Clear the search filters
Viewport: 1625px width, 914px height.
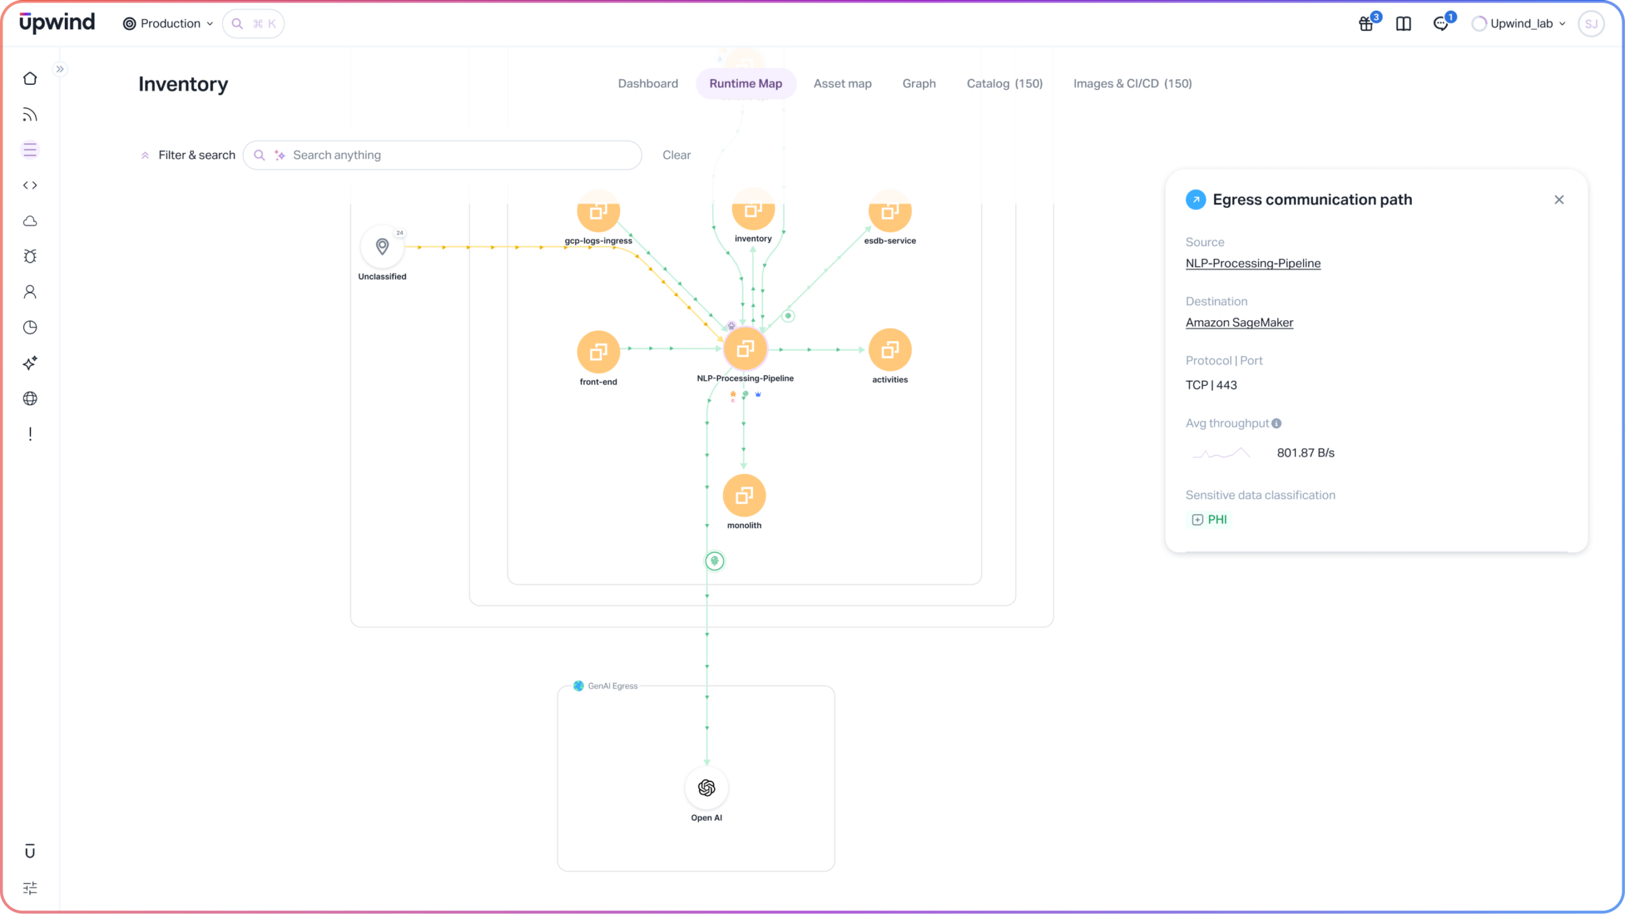676,155
